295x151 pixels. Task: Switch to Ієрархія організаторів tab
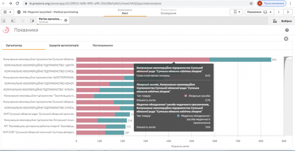(64, 45)
